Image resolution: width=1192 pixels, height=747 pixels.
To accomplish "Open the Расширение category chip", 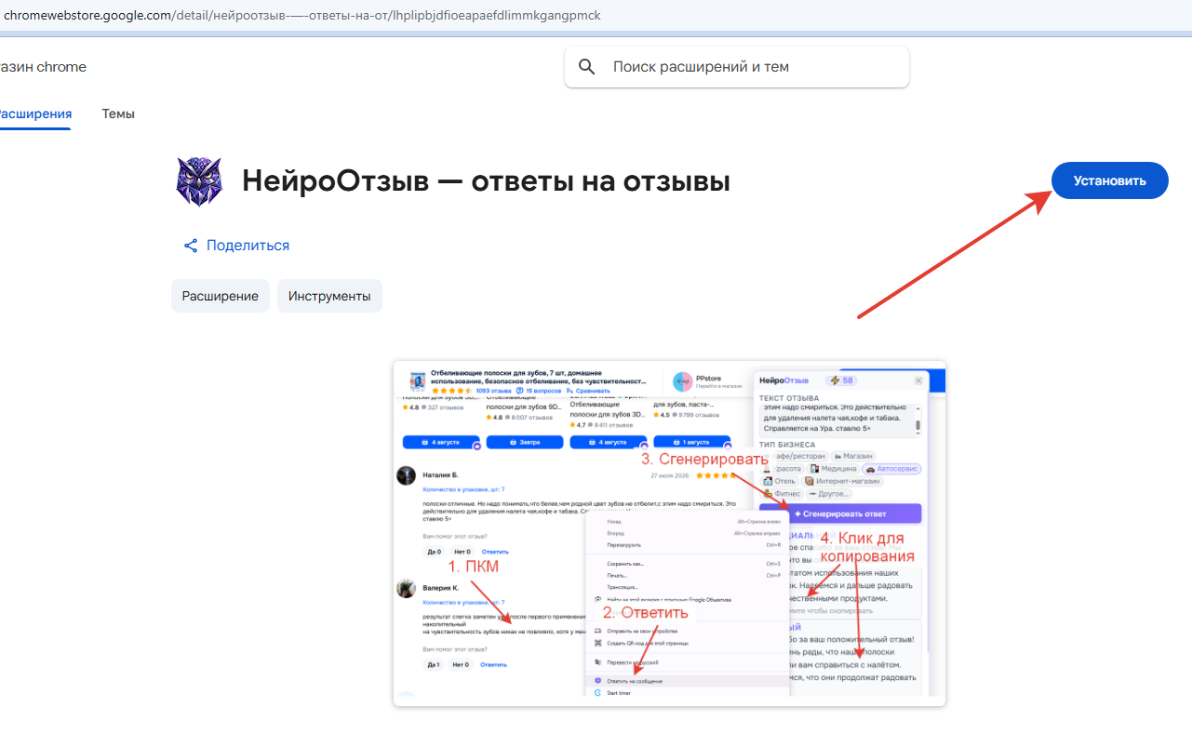I will pyautogui.click(x=221, y=296).
